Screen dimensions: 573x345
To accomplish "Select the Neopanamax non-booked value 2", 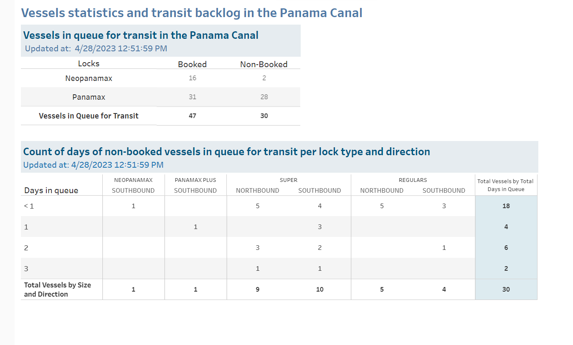I will (x=264, y=78).
